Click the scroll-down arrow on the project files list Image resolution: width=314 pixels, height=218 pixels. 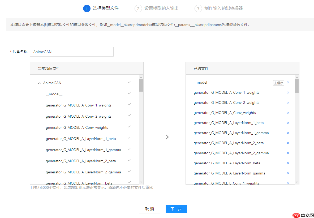141,182
